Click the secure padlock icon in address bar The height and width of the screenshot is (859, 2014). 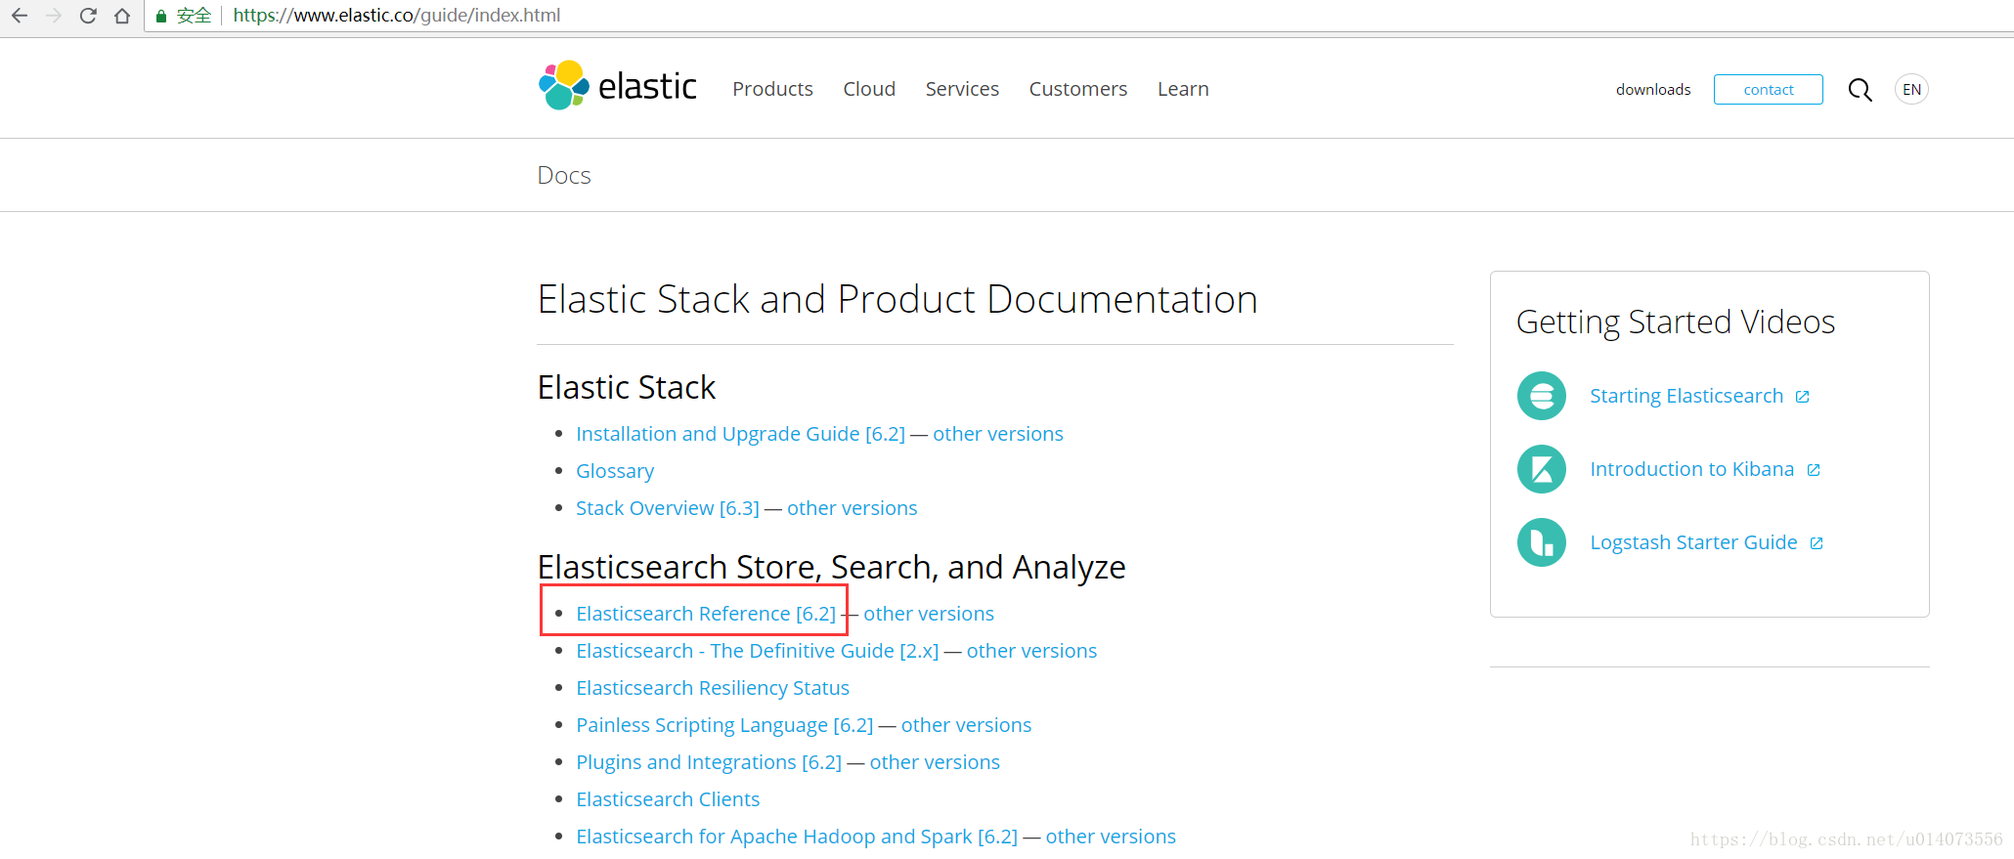click(162, 16)
